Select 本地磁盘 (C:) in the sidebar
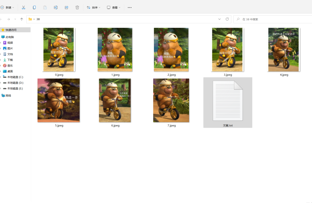The height and width of the screenshot is (203, 312). coord(15,77)
